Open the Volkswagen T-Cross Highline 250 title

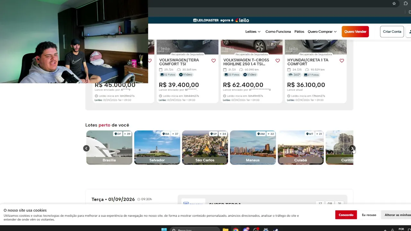pos(246,62)
